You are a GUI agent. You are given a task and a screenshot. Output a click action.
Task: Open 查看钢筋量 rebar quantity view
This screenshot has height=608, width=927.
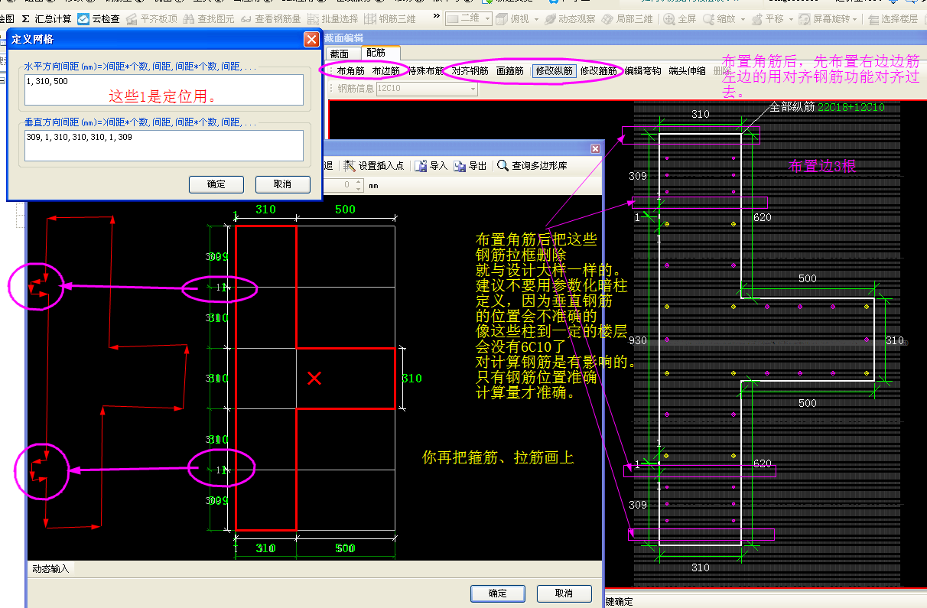point(271,18)
